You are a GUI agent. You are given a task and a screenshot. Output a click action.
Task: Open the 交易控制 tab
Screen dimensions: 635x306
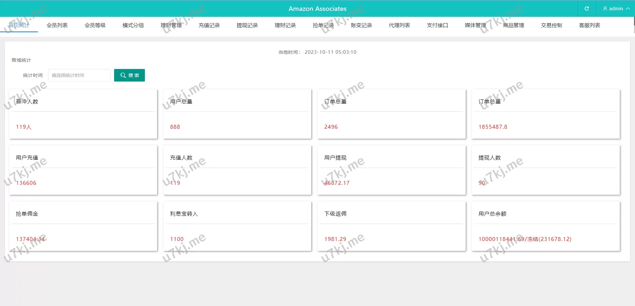pyautogui.click(x=551, y=25)
